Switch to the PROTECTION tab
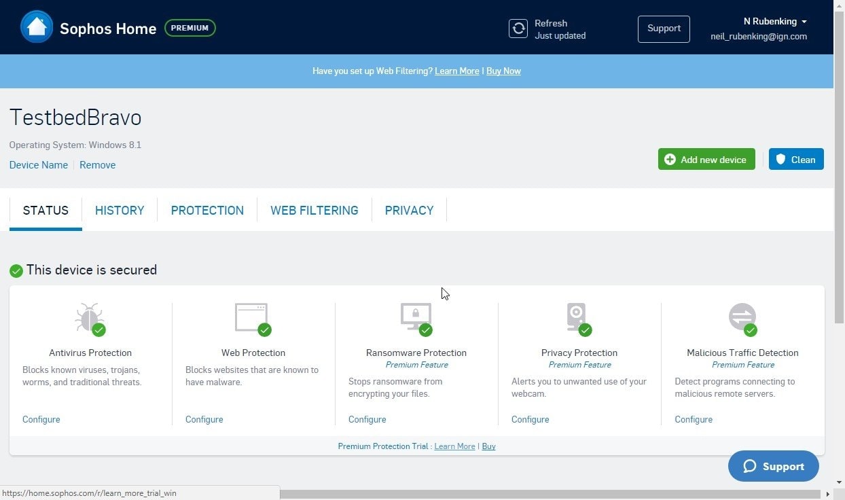Viewport: 845px width, 500px height. click(207, 211)
